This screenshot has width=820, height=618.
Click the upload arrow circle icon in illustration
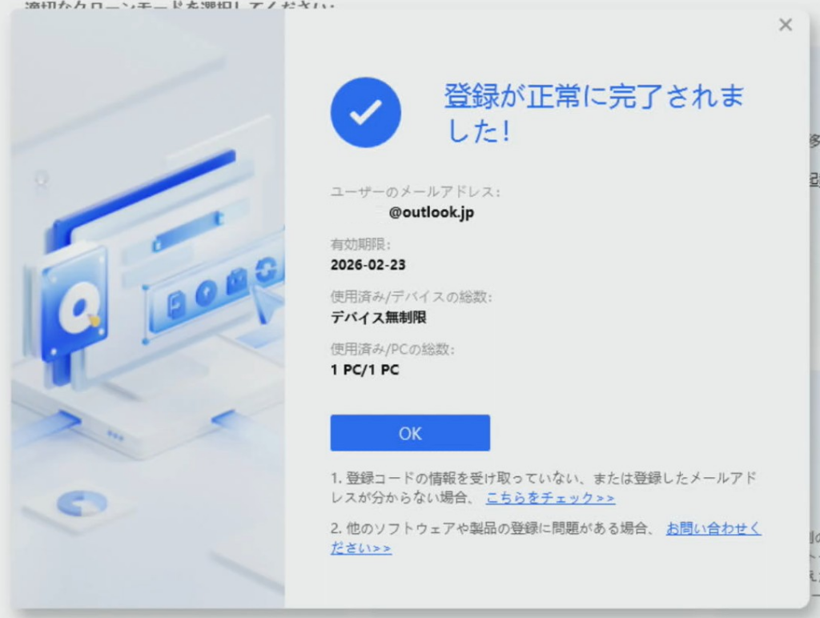tap(206, 293)
